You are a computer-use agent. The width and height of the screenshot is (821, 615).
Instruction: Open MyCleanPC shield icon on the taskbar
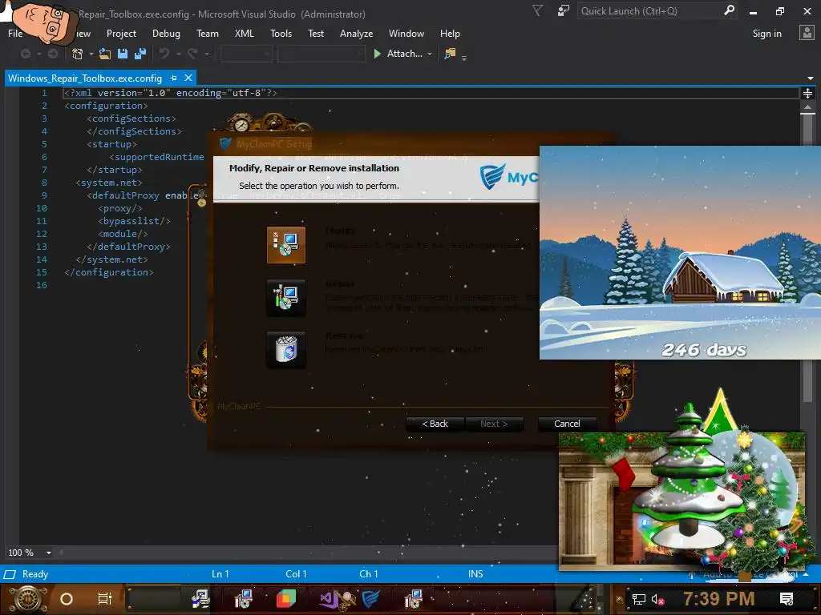point(370,599)
